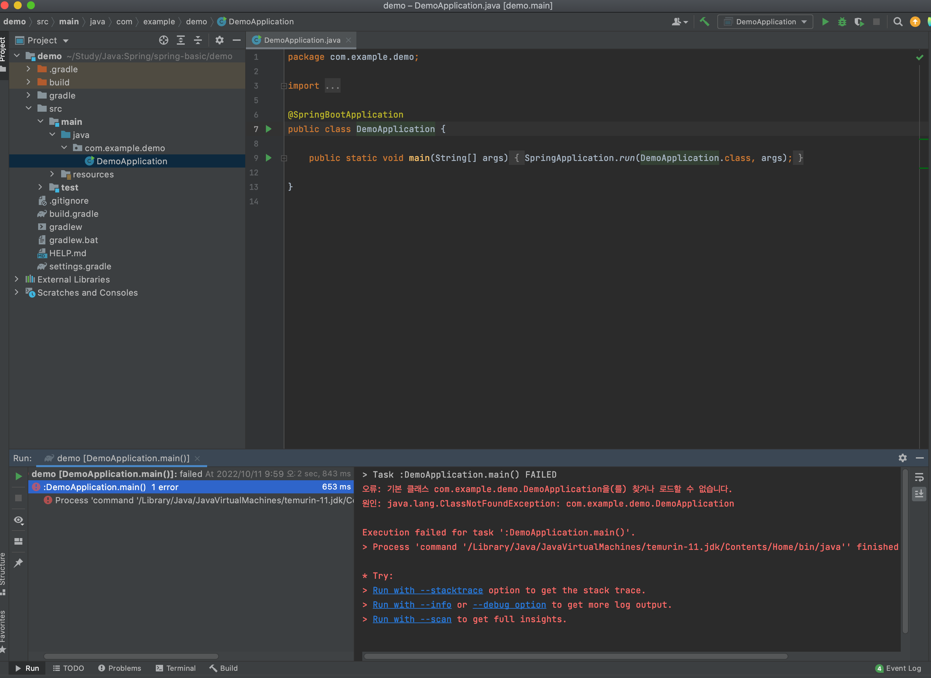Expand the gradle folder
This screenshot has height=678, width=931.
pos(28,95)
